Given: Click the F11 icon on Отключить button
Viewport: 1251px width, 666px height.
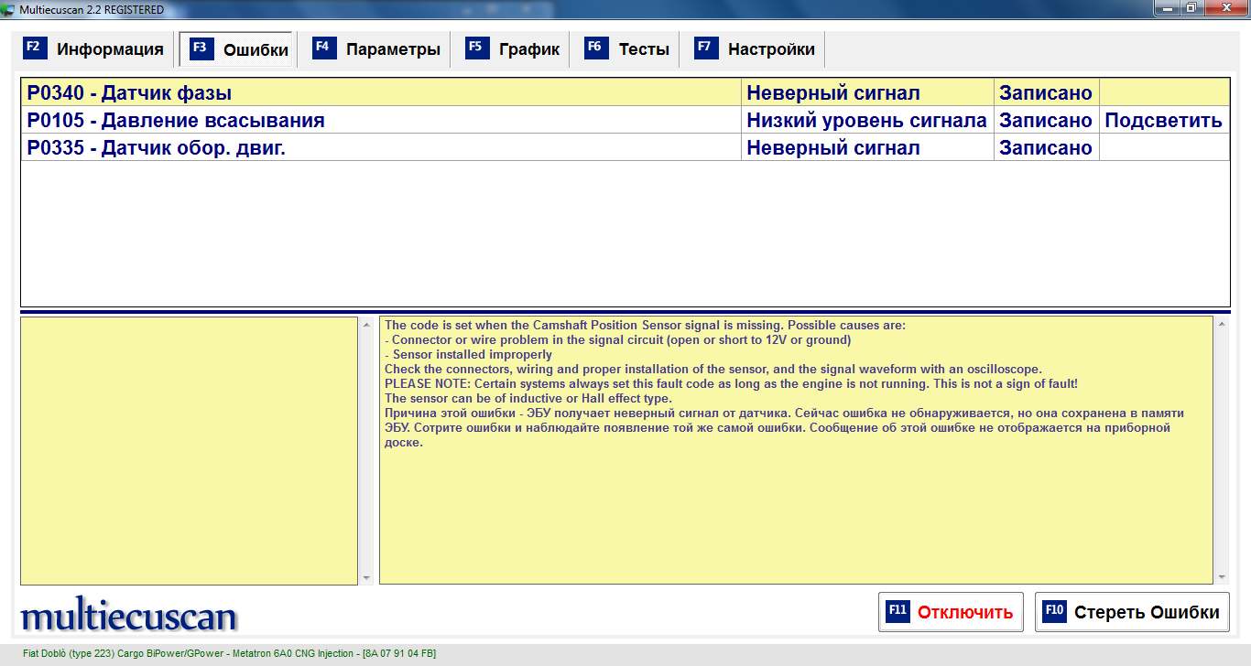Looking at the screenshot, I should [x=897, y=611].
